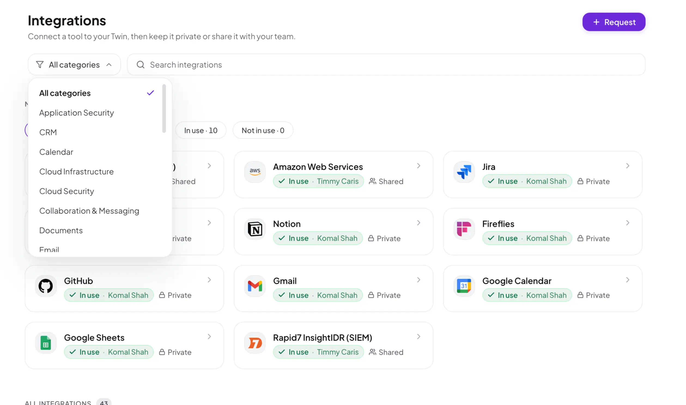Click the Google Sheets card title

pyautogui.click(x=94, y=338)
